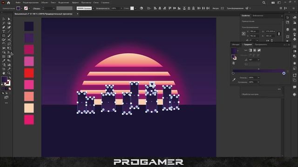Select the Rectangle tool
The height and width of the screenshot is (167, 298).
(4, 36)
